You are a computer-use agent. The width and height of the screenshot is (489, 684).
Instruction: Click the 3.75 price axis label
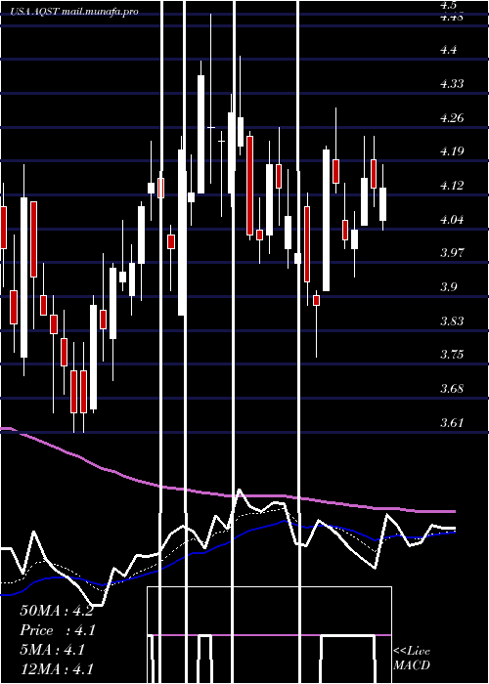coord(452,354)
